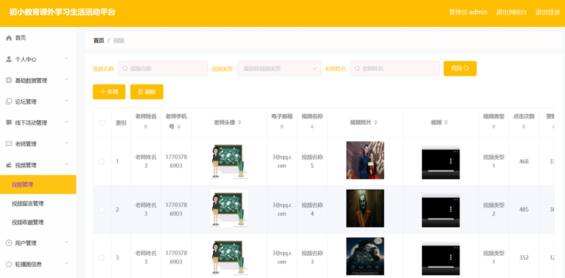The height and width of the screenshot is (278, 565).
Task: Click the 查询 search button
Action: click(459, 69)
